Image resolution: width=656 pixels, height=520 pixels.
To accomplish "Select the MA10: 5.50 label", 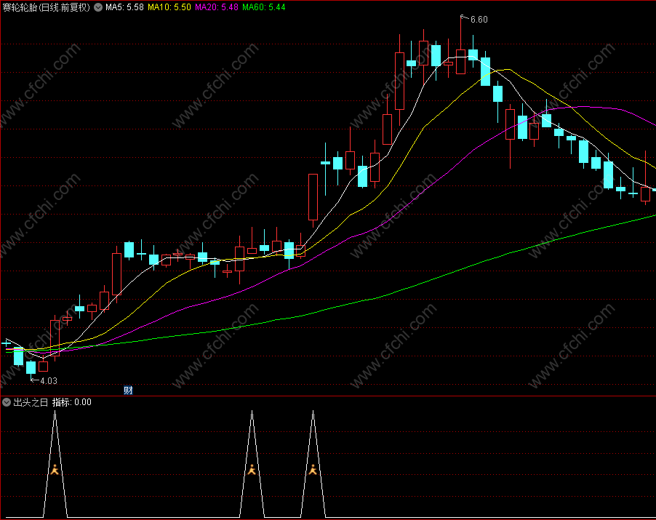I will [169, 7].
